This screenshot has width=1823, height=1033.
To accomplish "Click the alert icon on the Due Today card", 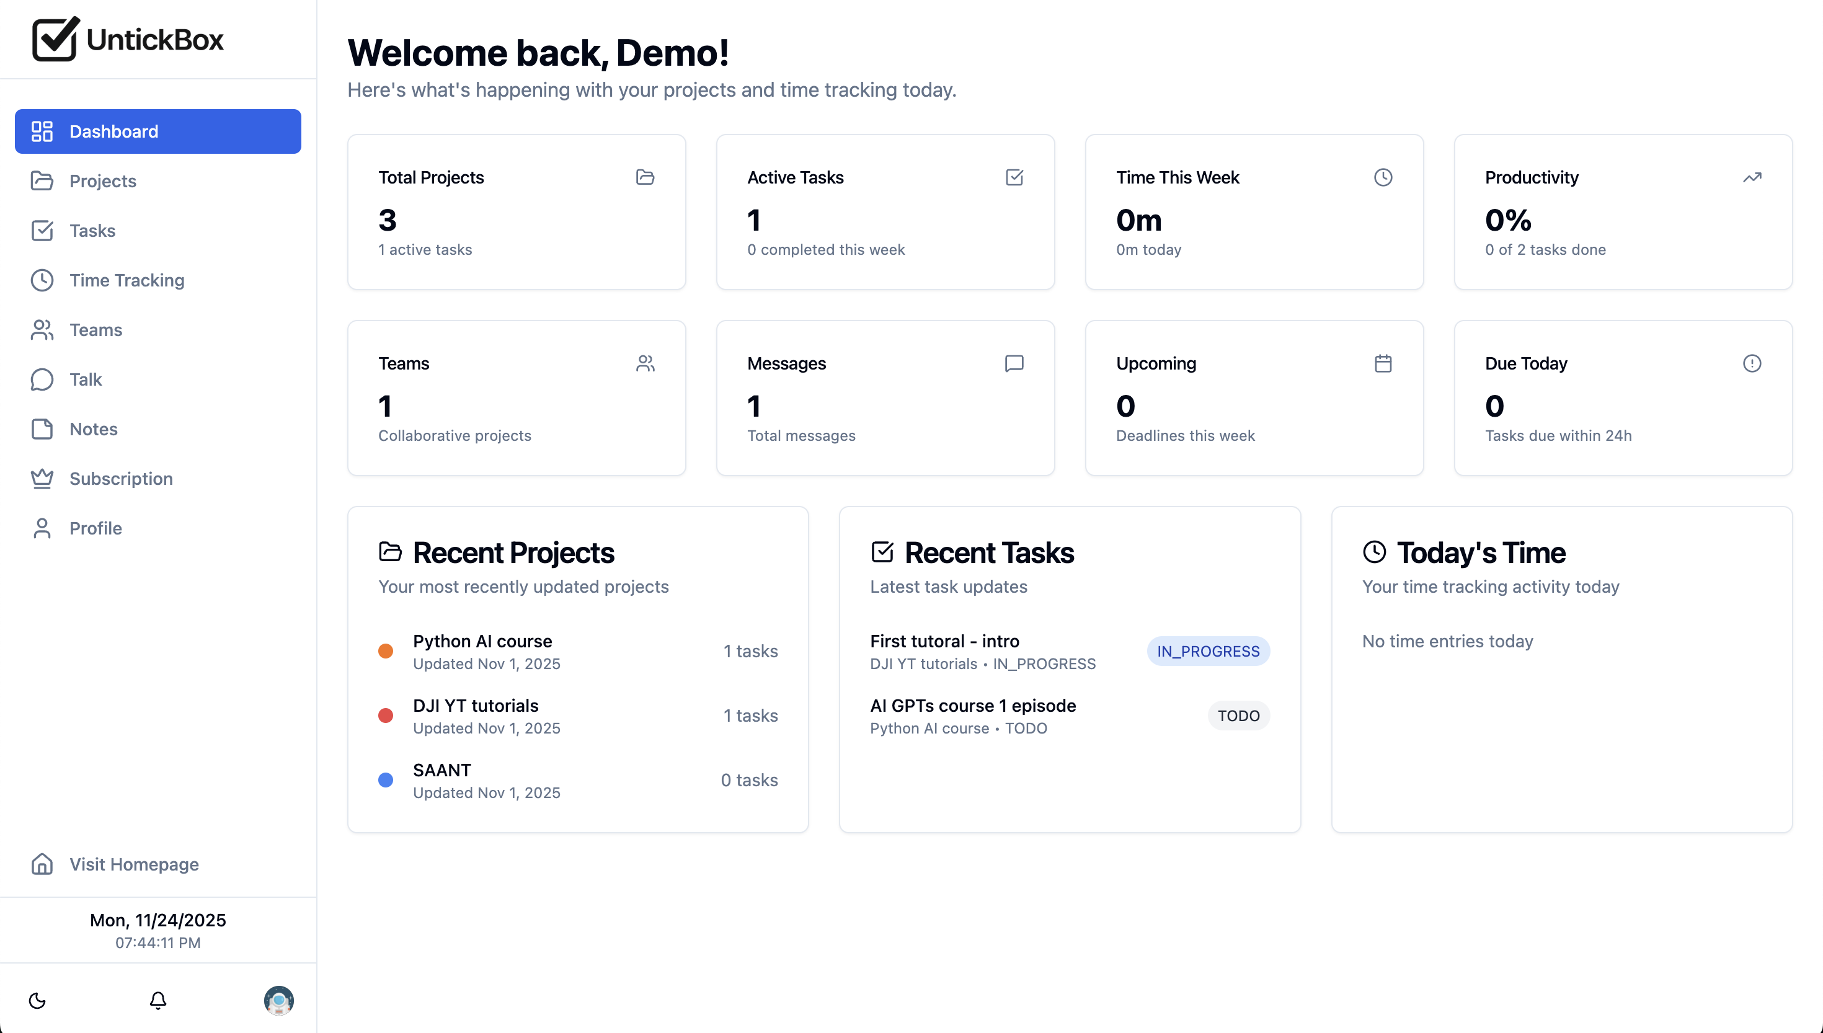I will coord(1751,363).
